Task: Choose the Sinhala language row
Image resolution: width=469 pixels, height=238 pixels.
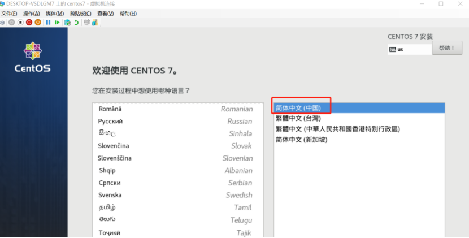Action: tap(178, 133)
